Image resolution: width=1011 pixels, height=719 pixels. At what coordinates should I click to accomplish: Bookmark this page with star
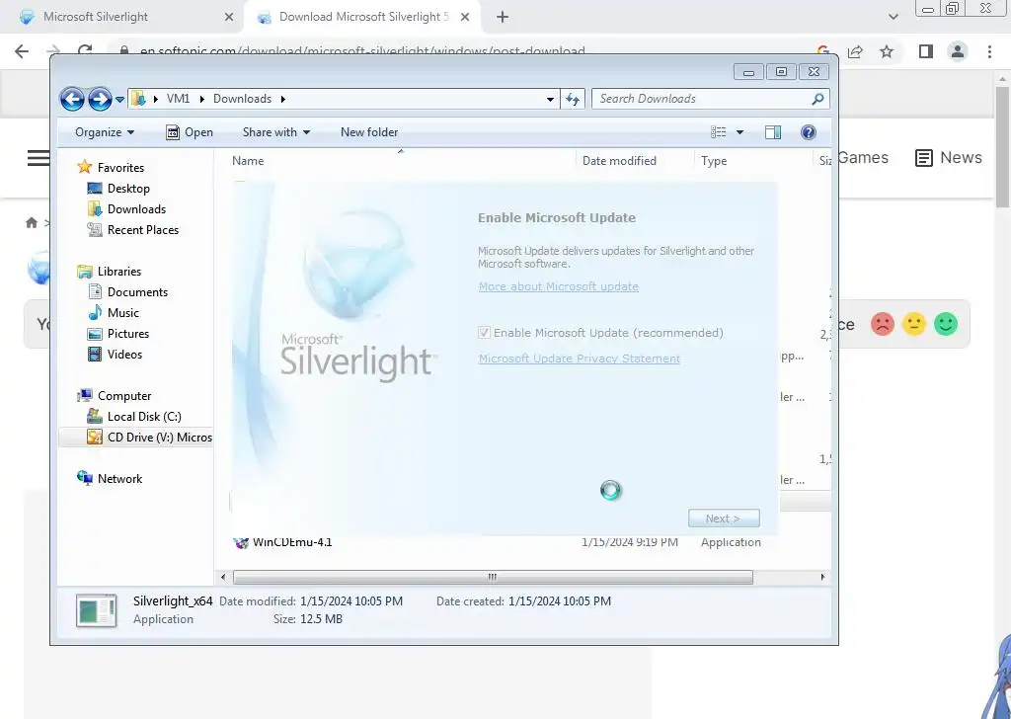point(887,51)
